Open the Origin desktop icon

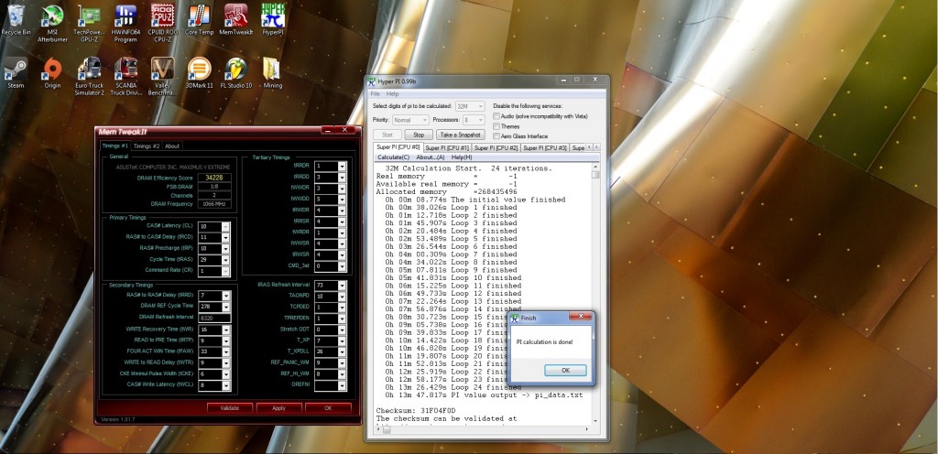[x=52, y=73]
